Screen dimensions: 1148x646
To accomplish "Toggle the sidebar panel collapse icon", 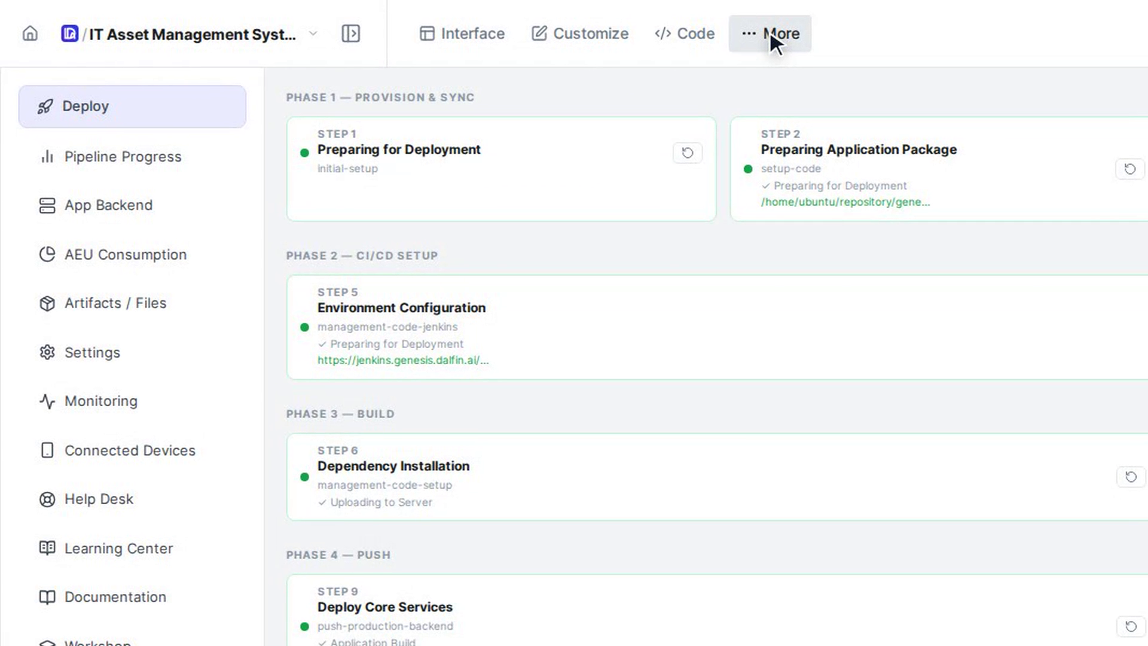I will 351,33.
